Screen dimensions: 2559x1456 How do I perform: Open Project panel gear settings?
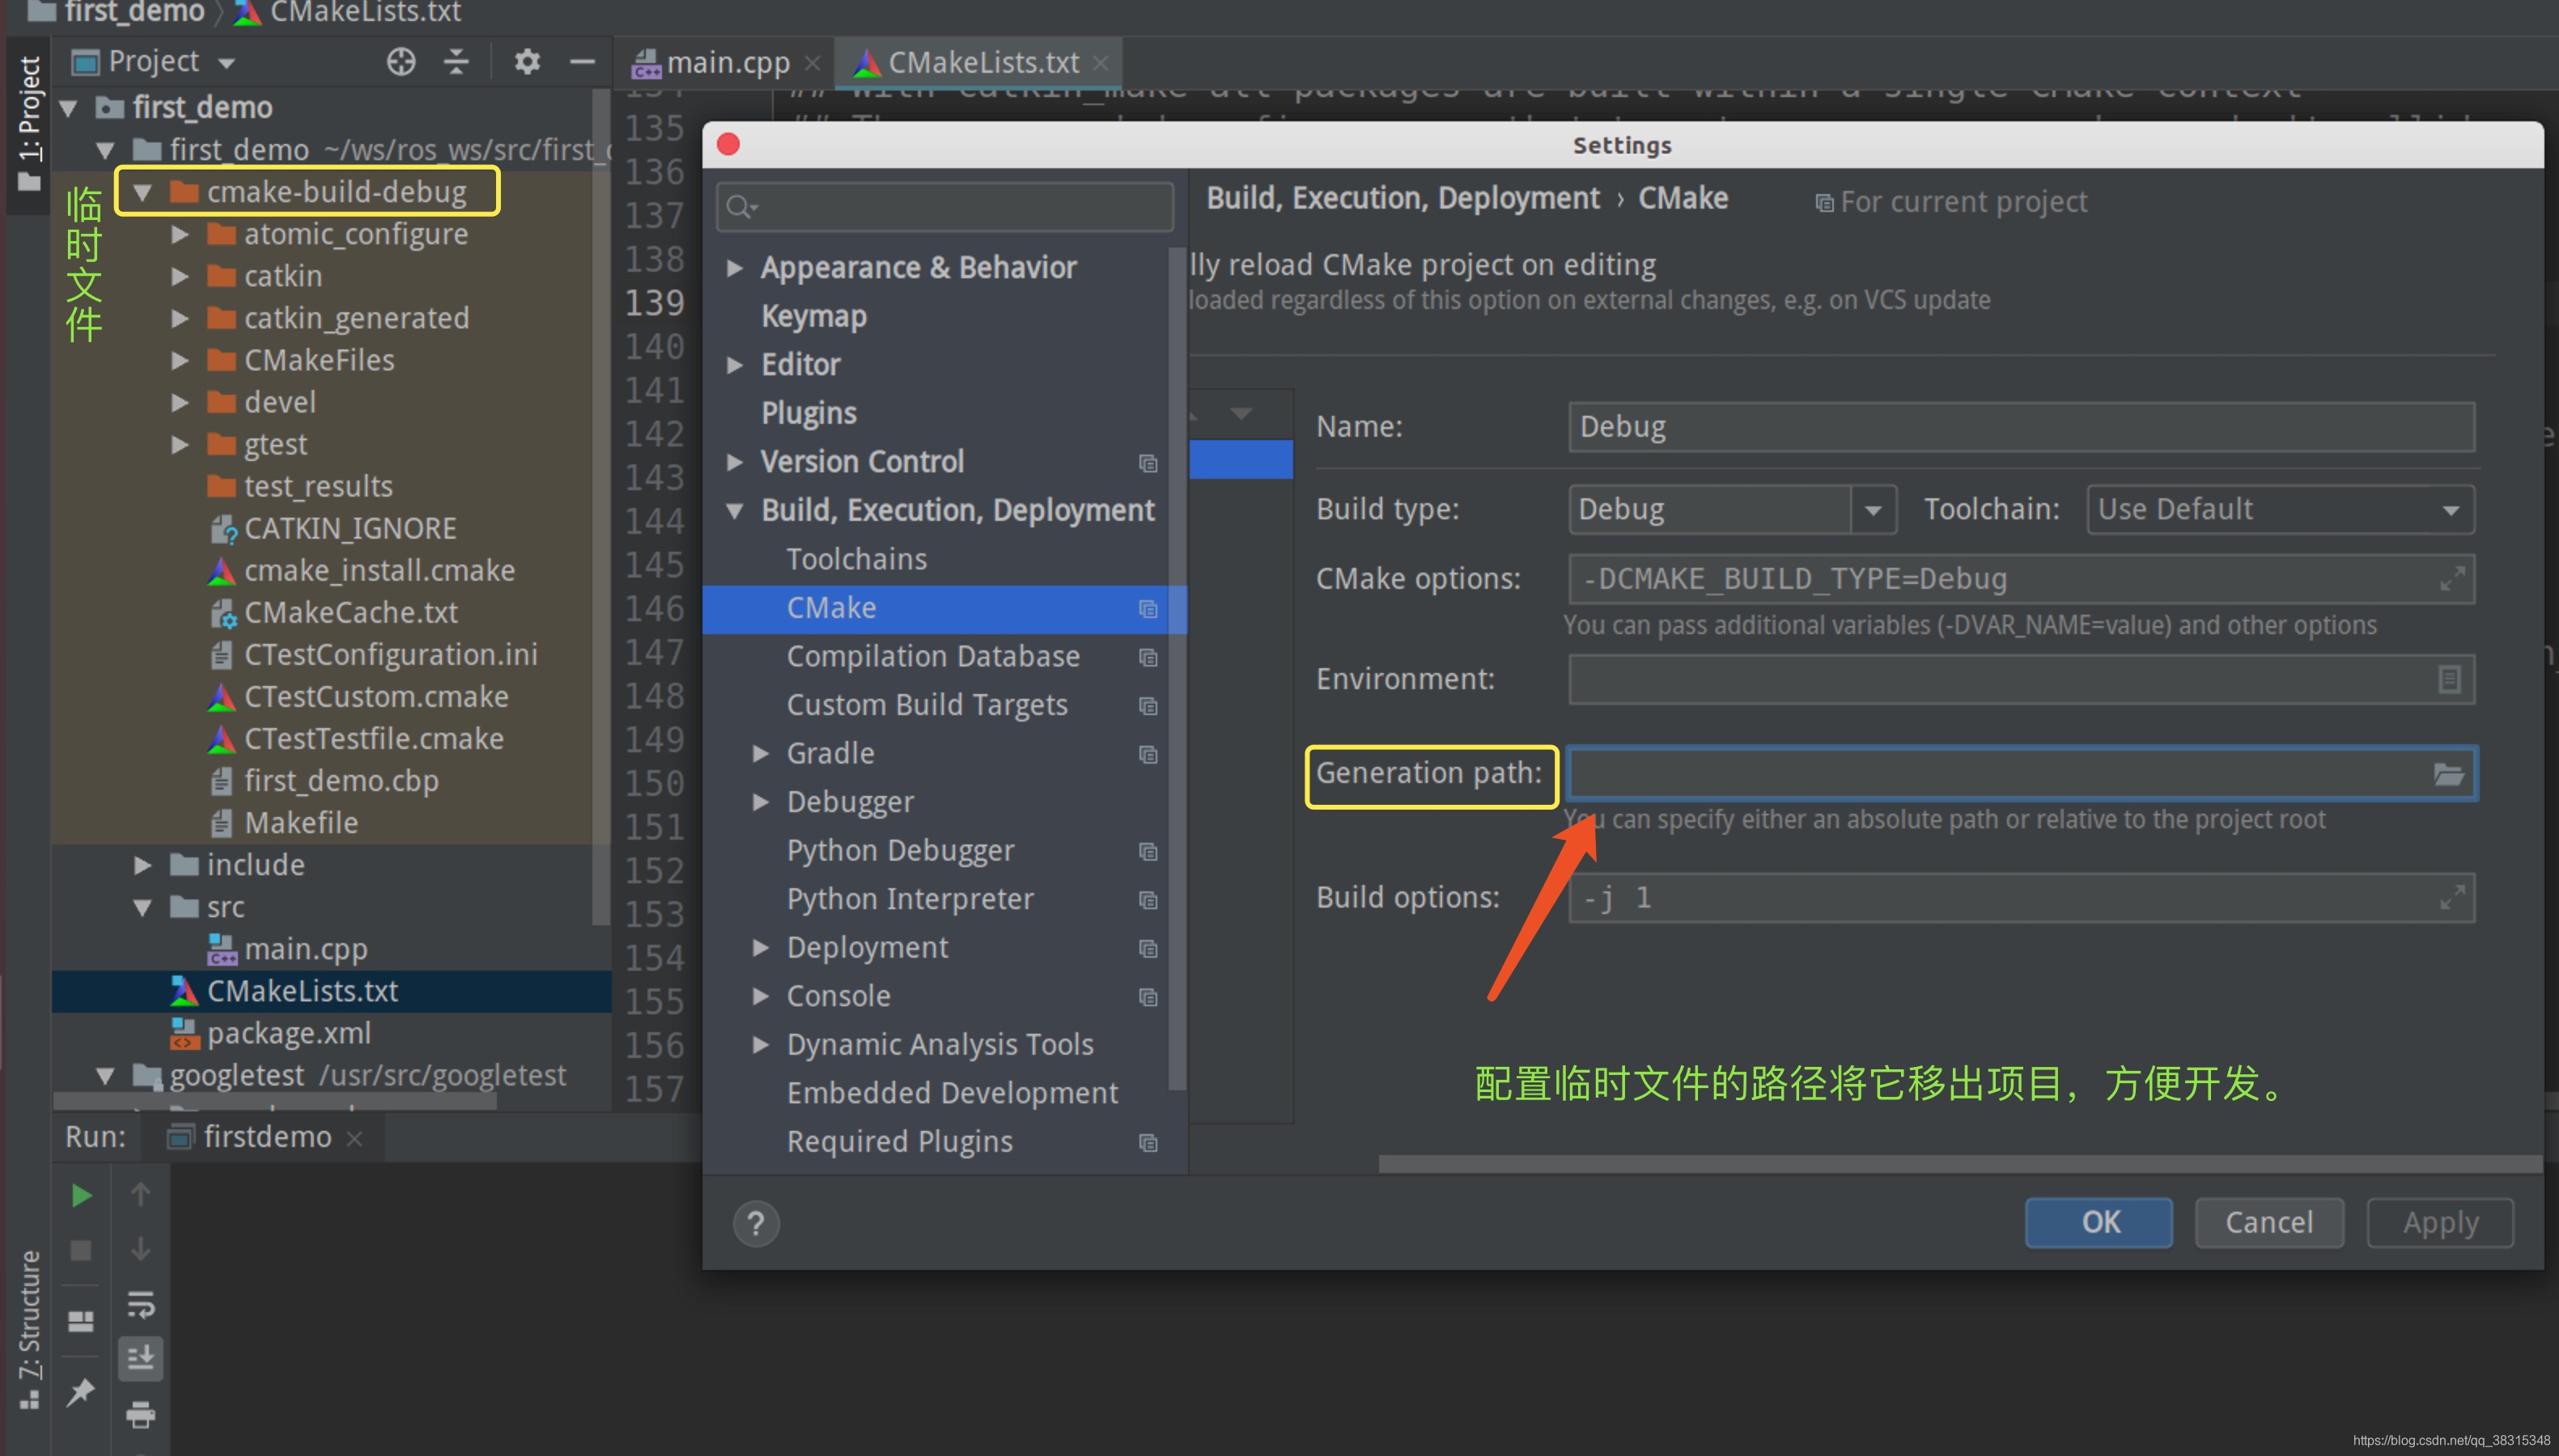[527, 62]
